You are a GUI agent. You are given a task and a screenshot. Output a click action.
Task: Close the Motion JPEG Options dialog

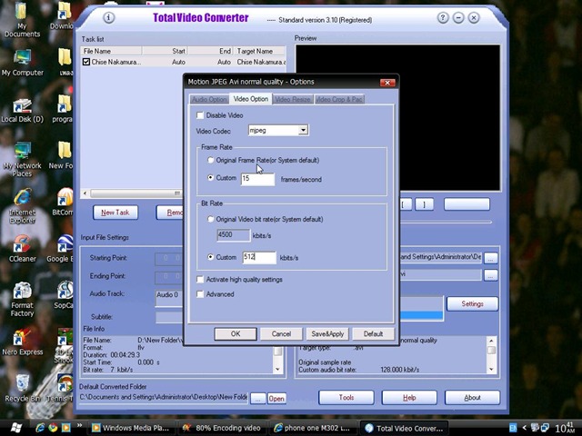pyautogui.click(x=387, y=83)
